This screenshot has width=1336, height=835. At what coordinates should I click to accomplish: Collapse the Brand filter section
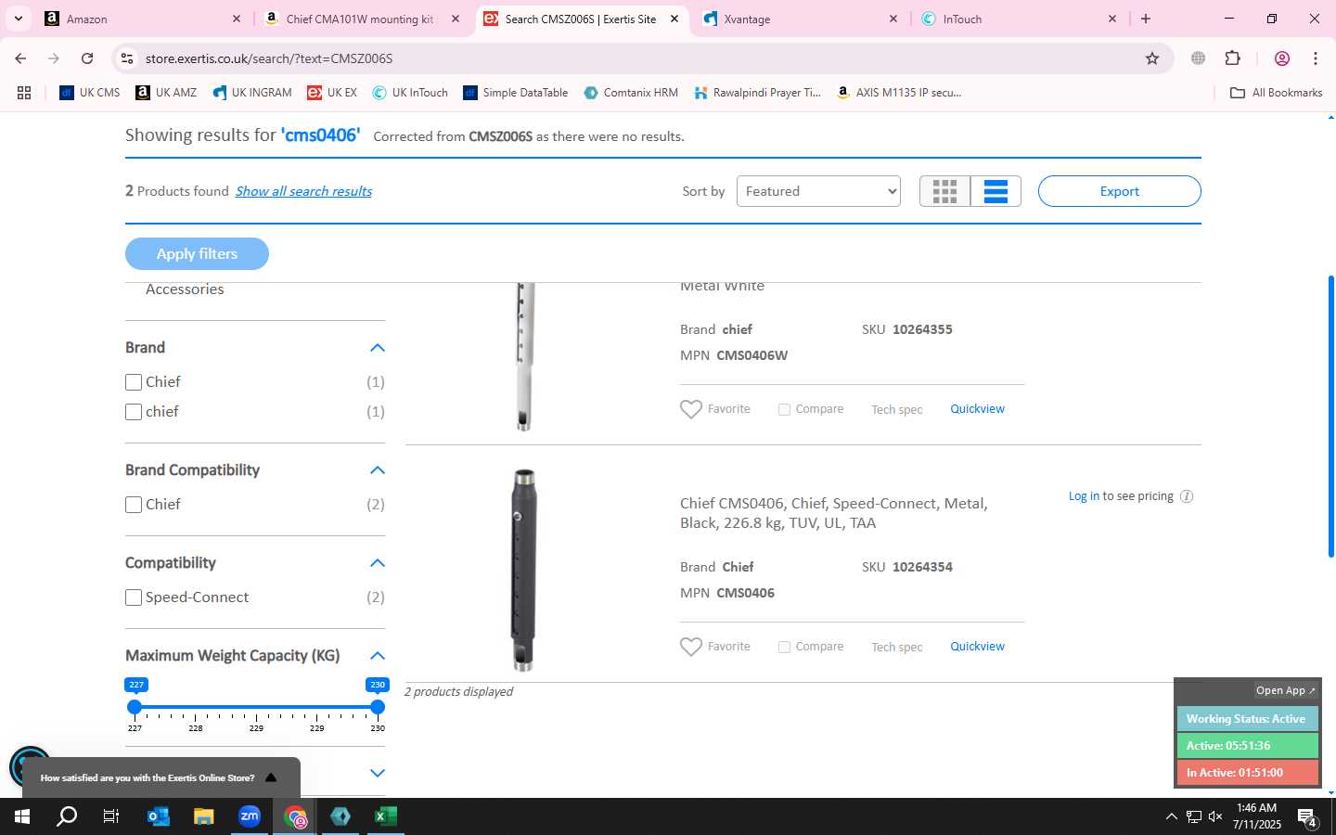(377, 348)
